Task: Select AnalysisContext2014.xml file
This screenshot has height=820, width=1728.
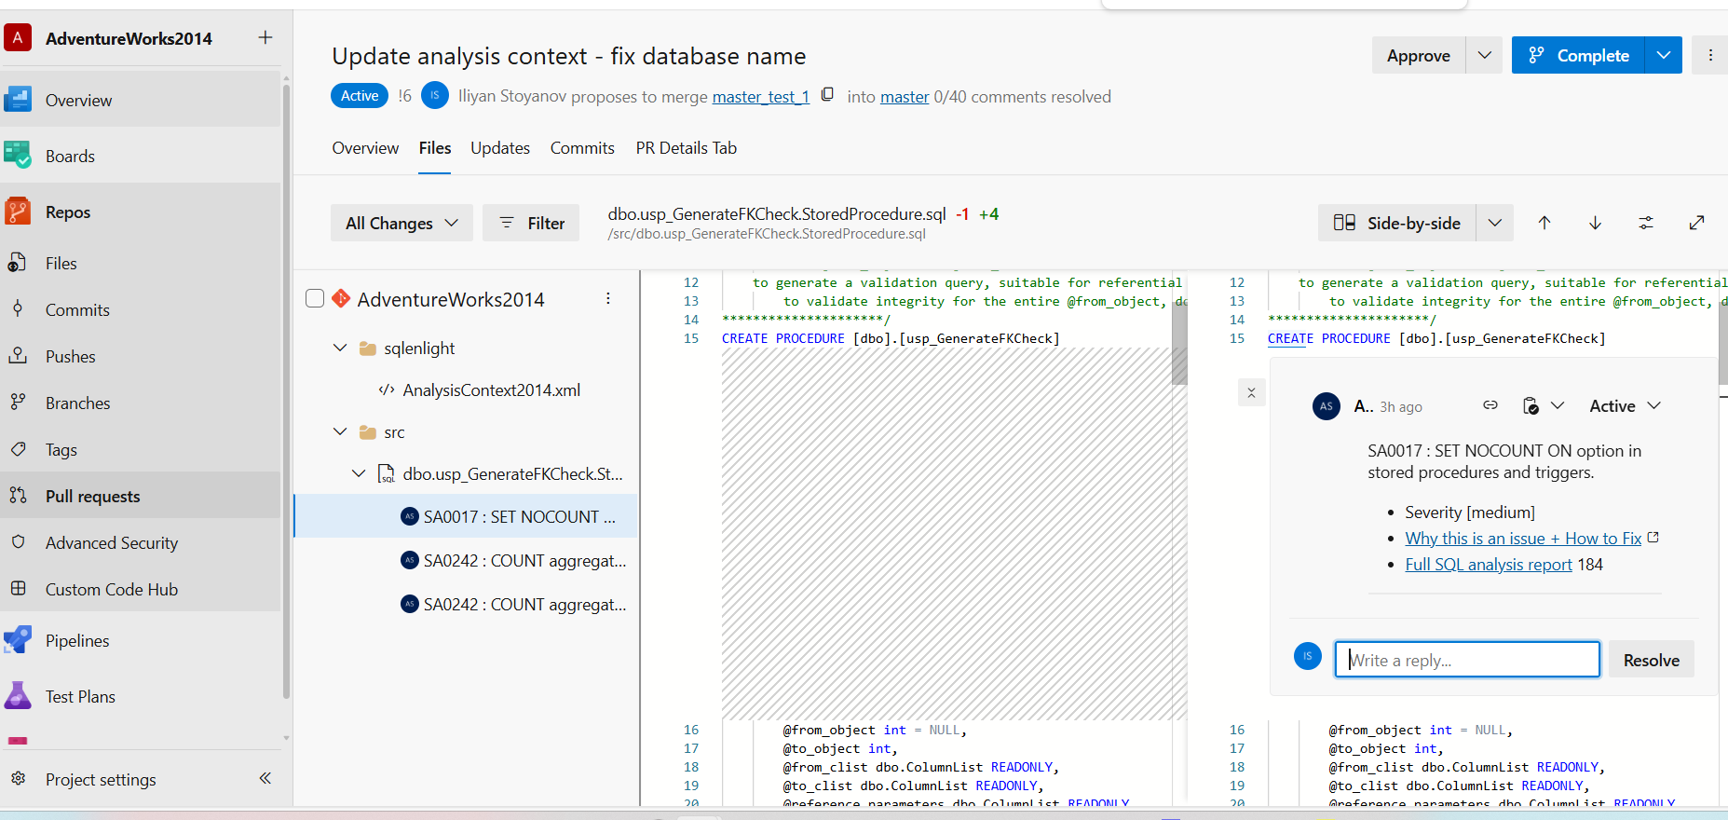Action: tap(491, 389)
